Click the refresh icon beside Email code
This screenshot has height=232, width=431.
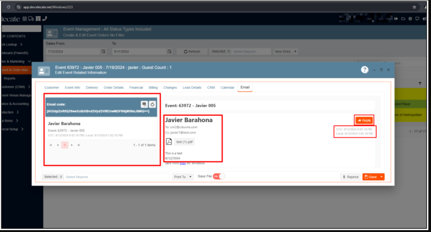click(152, 104)
